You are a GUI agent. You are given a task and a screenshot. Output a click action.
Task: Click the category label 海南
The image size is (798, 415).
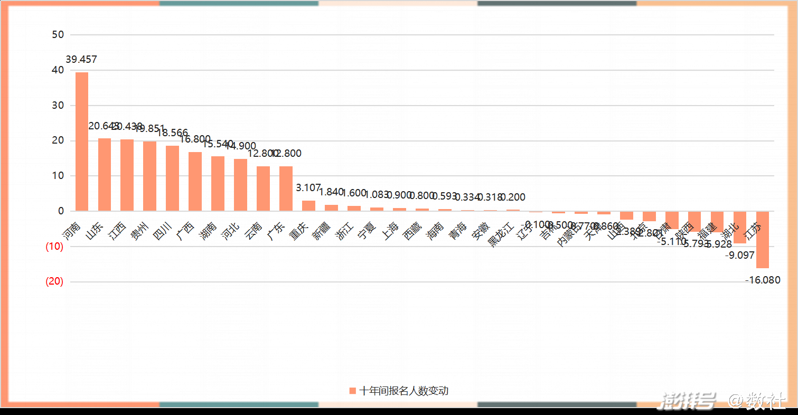point(434,232)
